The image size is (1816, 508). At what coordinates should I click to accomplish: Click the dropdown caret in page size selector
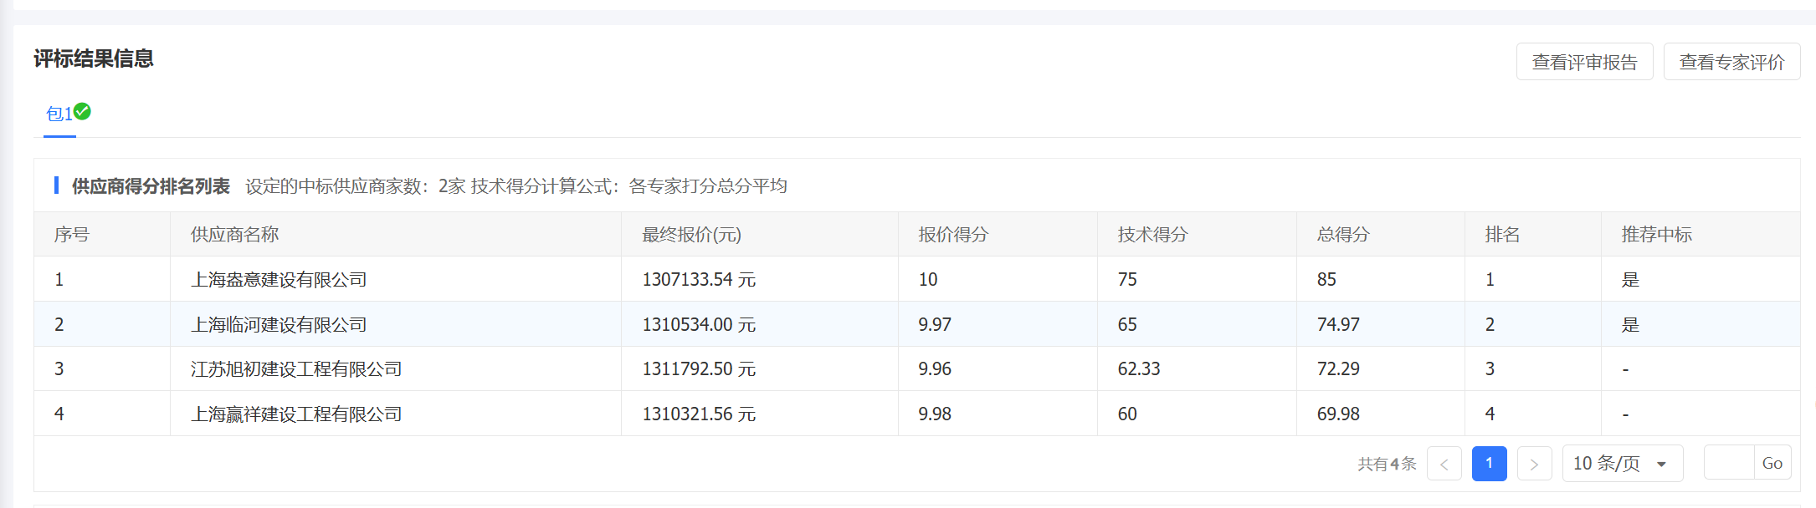[x=1662, y=465]
